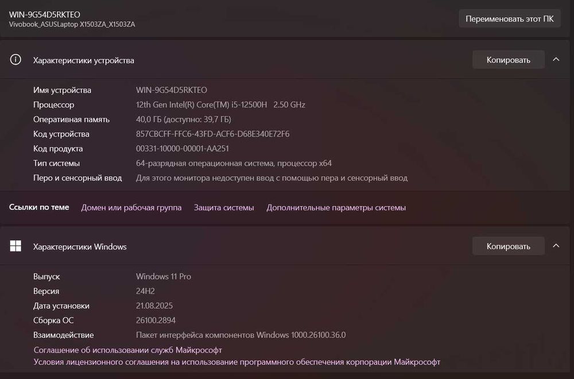Click the device ID 857CBCFF-FFC6-43FD value
Viewport: 574px width, 379px height.
(212, 134)
